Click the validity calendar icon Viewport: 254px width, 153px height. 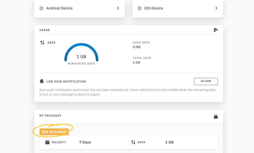coord(47,142)
